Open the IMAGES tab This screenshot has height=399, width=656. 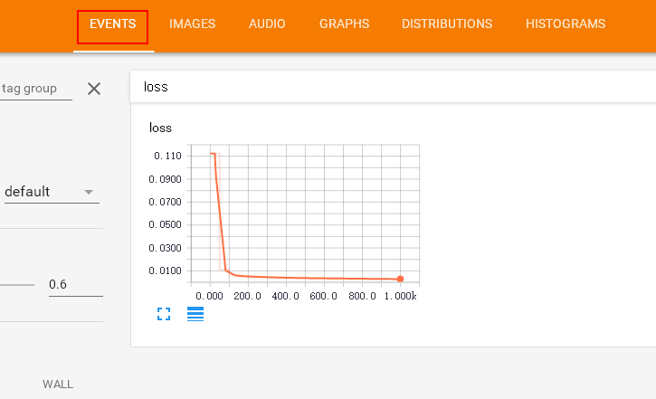192,24
